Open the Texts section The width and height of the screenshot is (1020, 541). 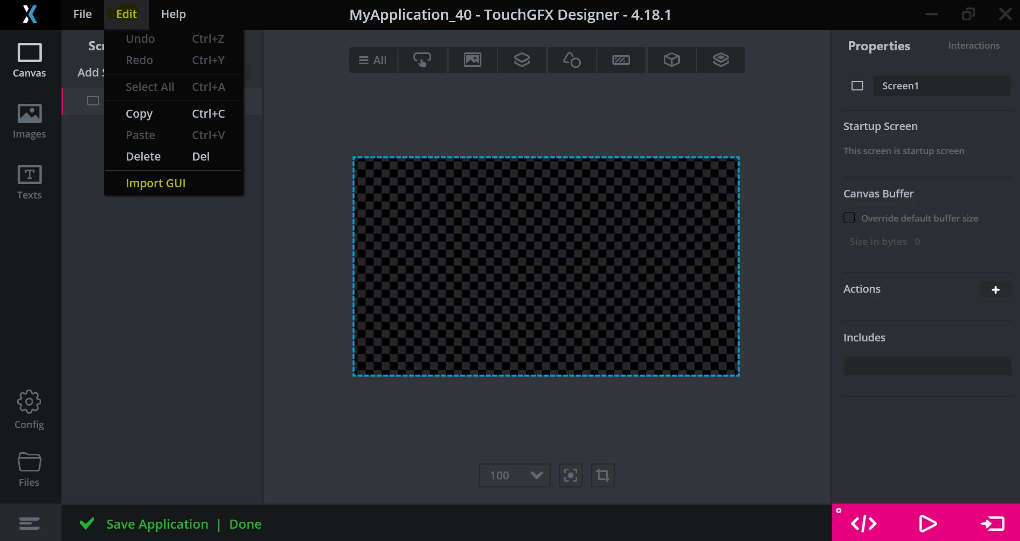pos(29,182)
